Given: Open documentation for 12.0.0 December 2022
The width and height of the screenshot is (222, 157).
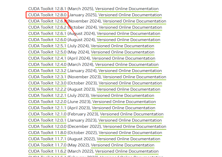Looking at the screenshot, I should 134,127.
